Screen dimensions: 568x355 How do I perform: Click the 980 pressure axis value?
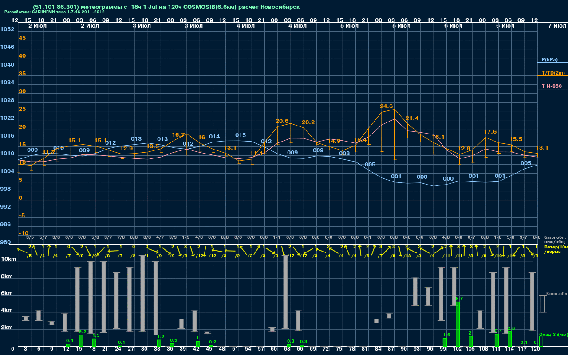(6, 242)
